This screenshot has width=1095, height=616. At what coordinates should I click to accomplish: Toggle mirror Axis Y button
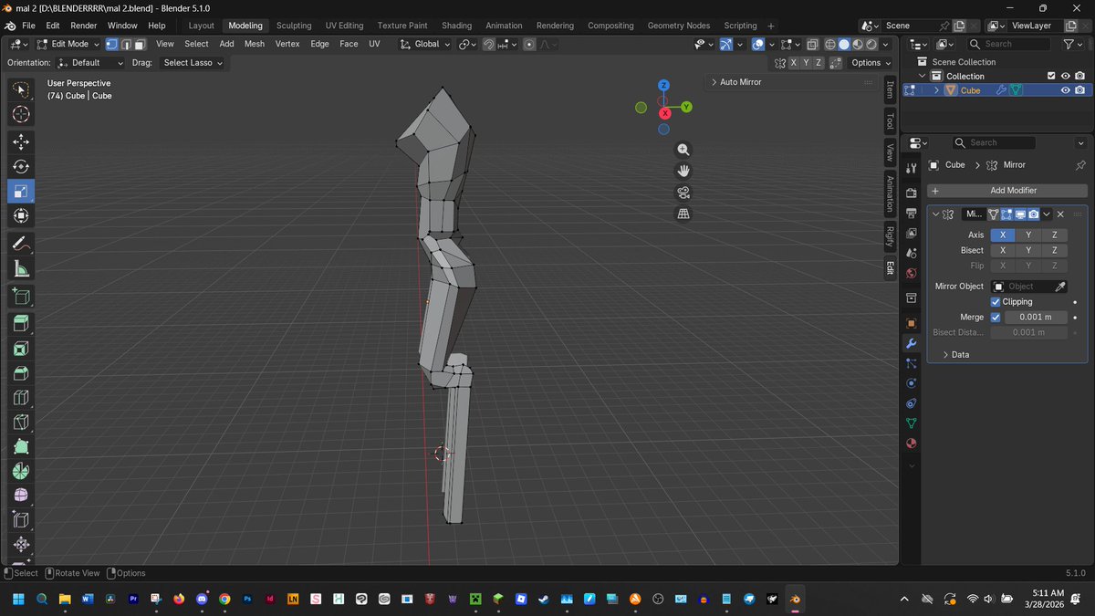(1028, 235)
